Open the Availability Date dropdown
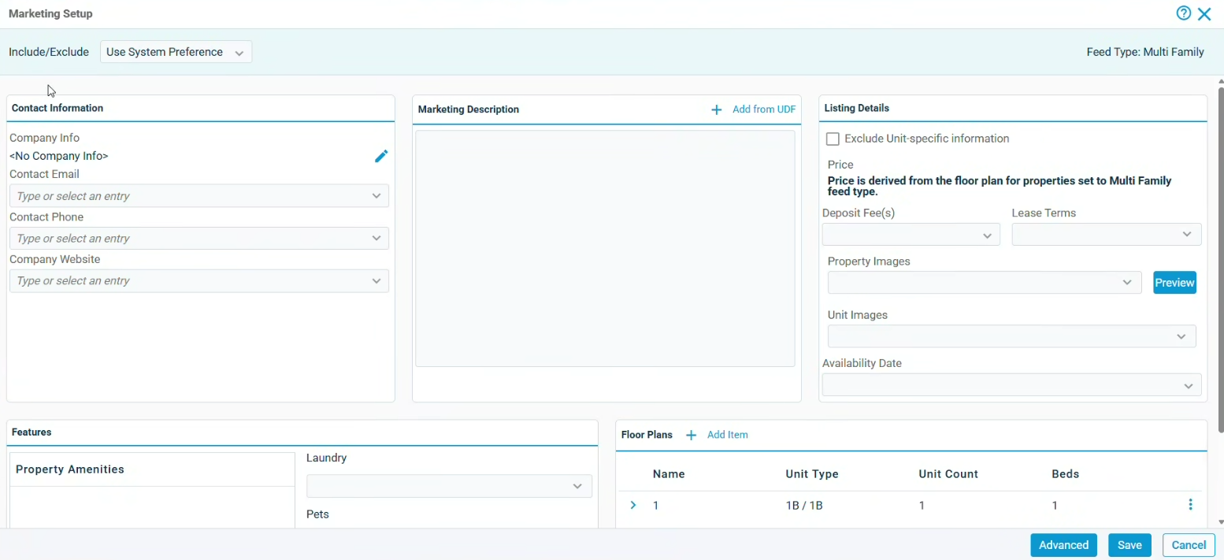Viewport: 1224px width, 560px height. click(x=1012, y=385)
